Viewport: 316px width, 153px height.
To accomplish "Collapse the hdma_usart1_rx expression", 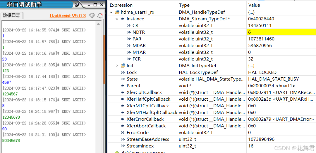I will coord(111,12).
